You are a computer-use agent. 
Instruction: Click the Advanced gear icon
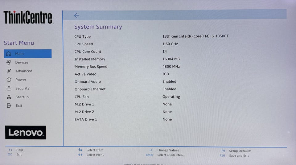[9, 71]
